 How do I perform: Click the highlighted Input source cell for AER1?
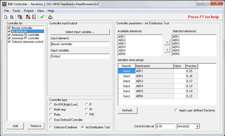[x=127, y=71]
